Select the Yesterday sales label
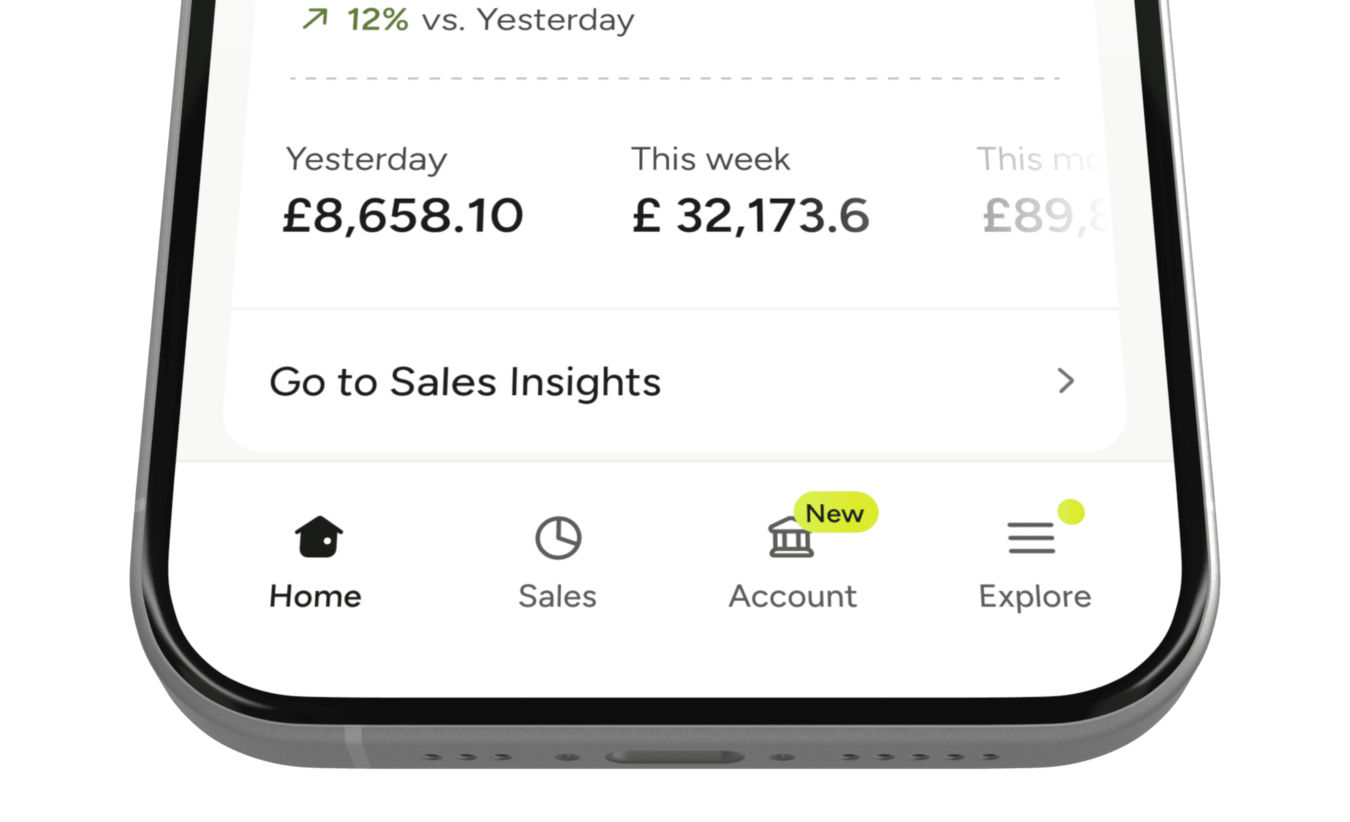1350x822 pixels. tap(366, 160)
